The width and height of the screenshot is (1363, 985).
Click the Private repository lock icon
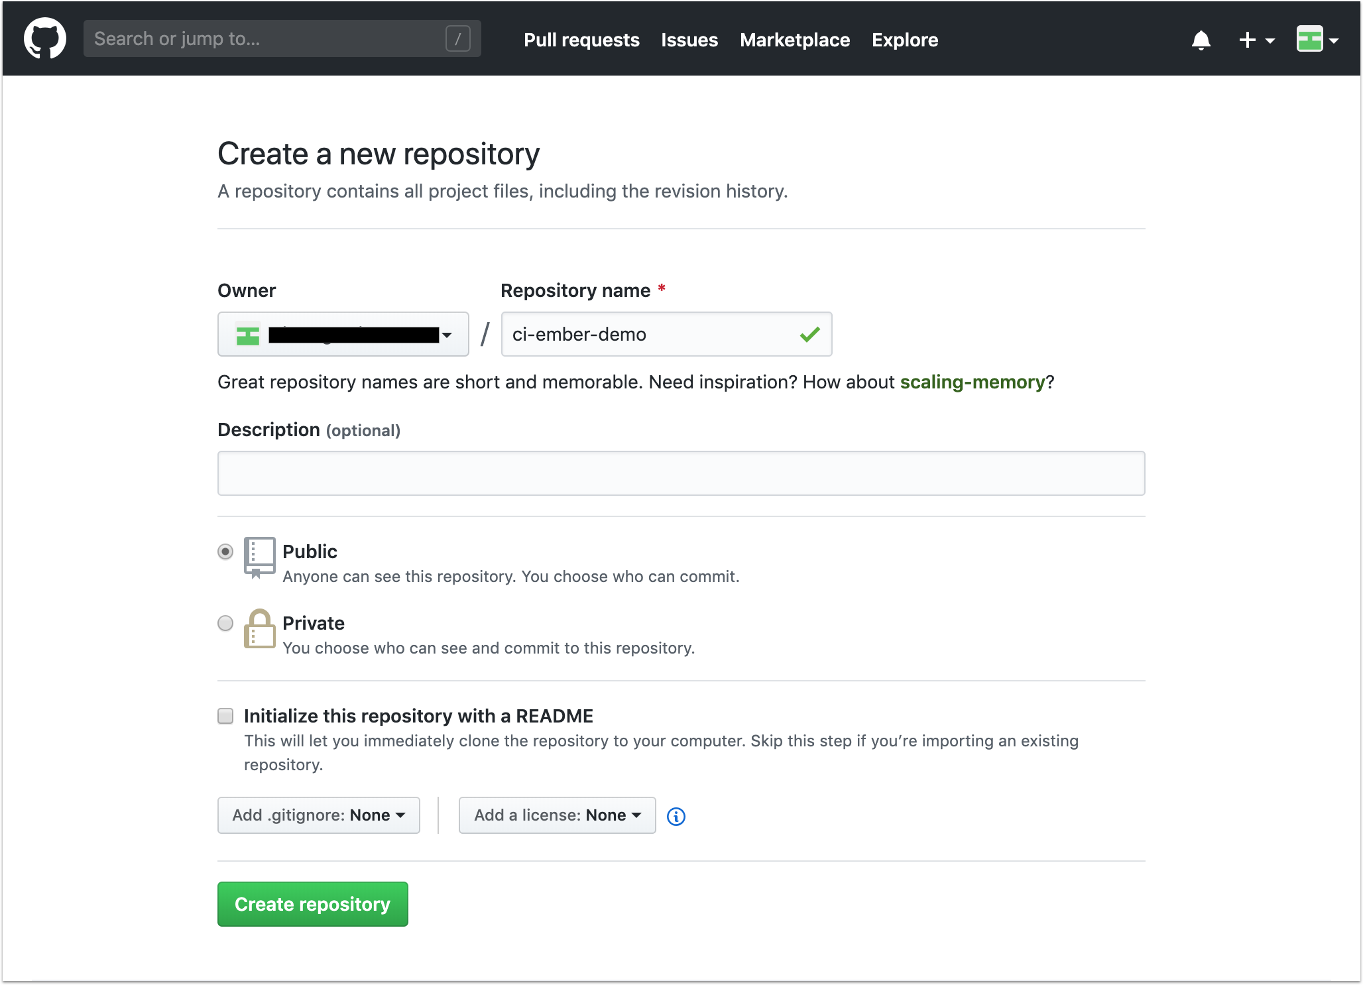click(x=259, y=628)
